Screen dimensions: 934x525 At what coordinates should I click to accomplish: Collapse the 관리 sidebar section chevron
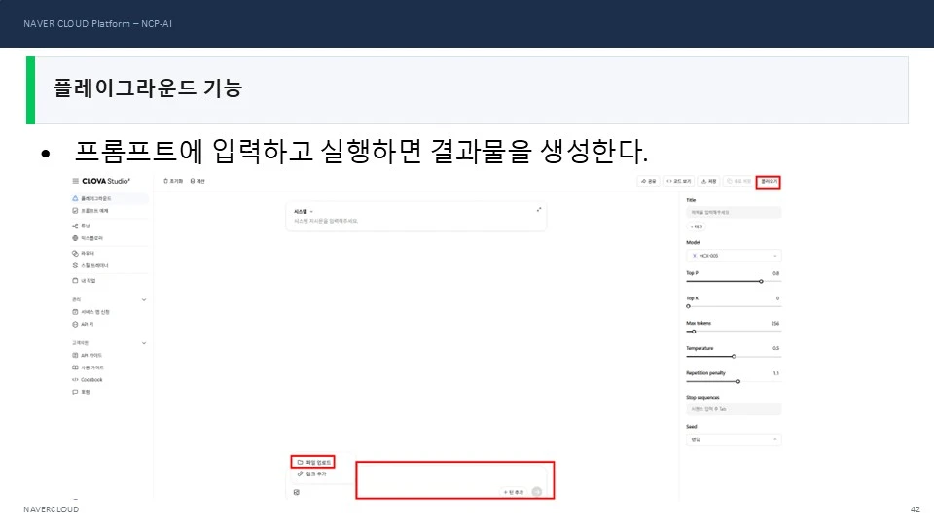pyautogui.click(x=144, y=300)
